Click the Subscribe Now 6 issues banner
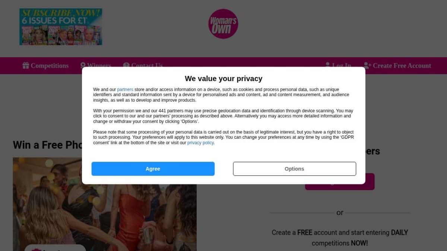447x251 pixels. tap(61, 27)
